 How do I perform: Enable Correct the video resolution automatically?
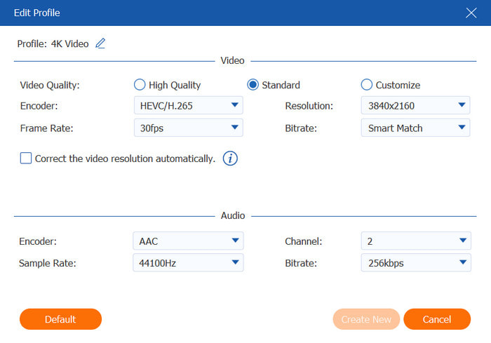click(26, 159)
